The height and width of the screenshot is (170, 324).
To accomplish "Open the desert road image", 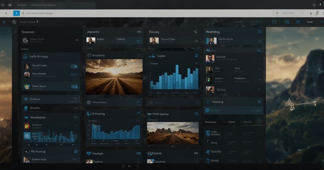I will coord(173,133).
